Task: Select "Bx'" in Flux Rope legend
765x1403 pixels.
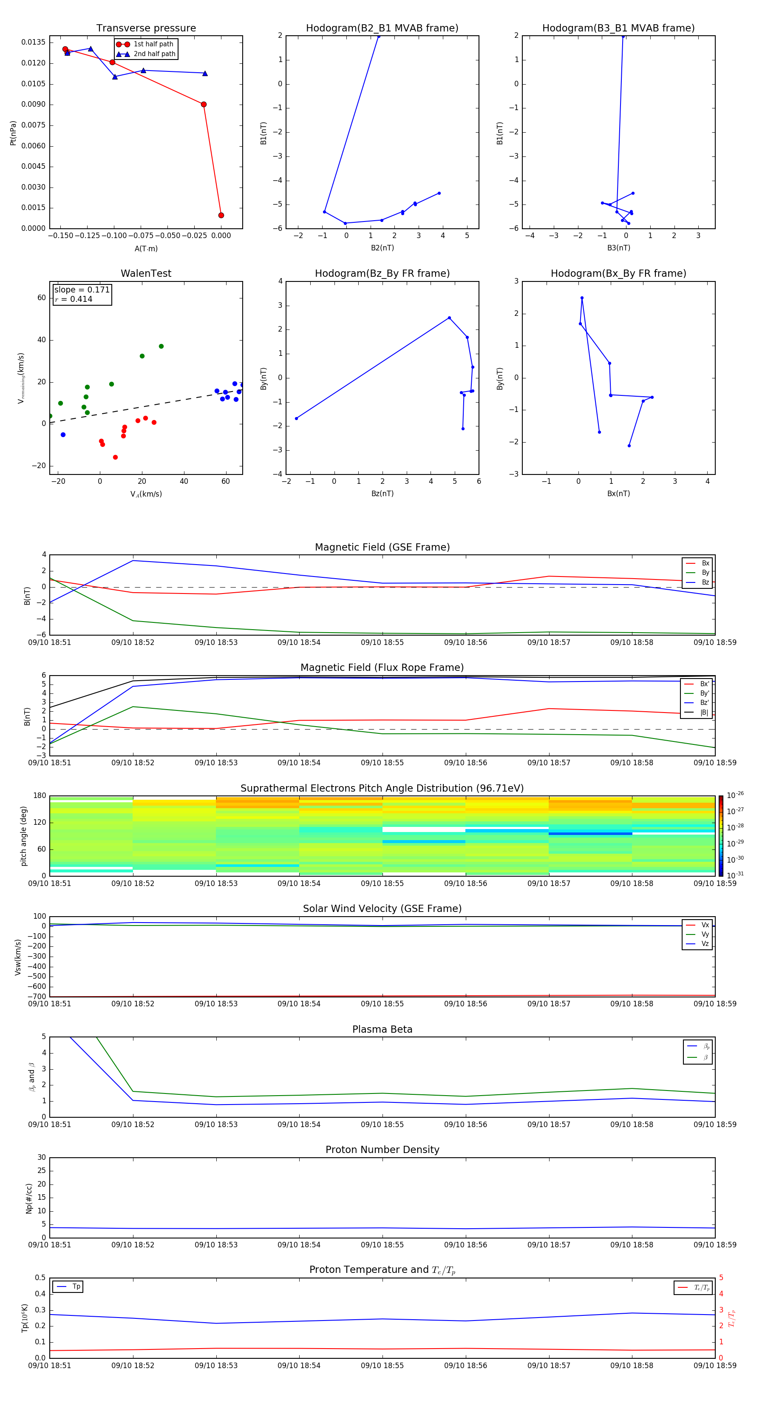Action: pyautogui.click(x=697, y=684)
